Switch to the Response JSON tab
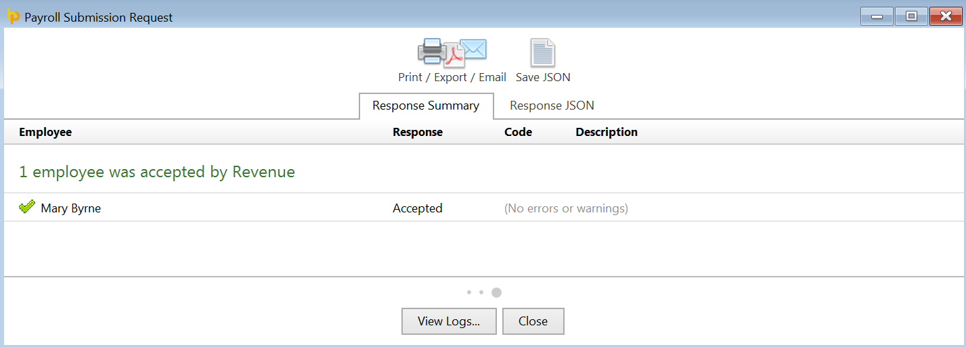Viewport: 966px width, 347px height. (552, 106)
